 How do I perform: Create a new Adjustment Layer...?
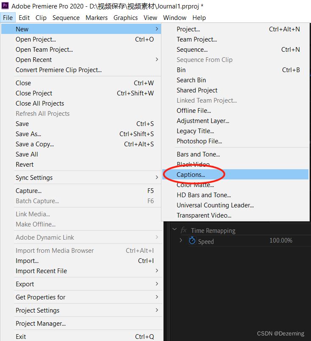tap(236, 121)
